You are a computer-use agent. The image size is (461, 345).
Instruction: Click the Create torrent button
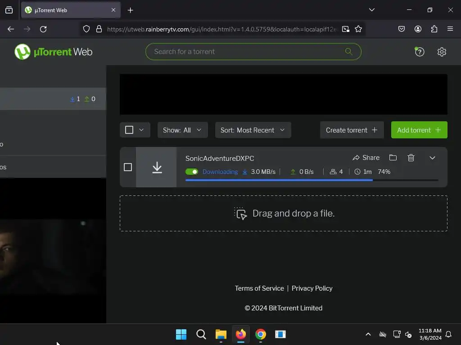click(352, 130)
